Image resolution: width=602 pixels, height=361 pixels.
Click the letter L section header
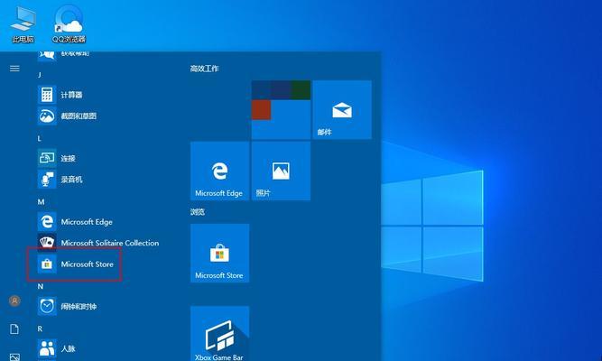(39, 138)
